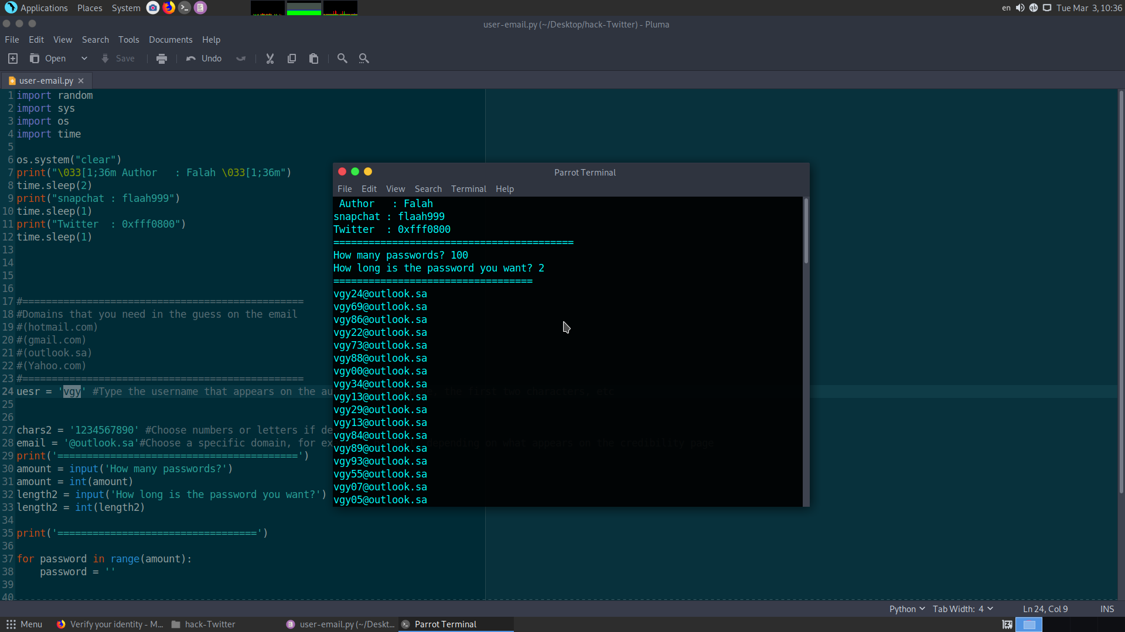
Task: Click the Find and Replace icon
Action: coord(364,59)
